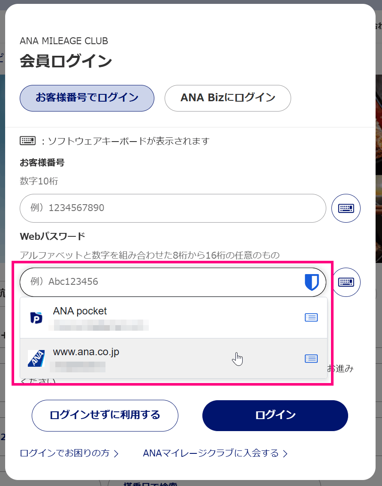Click keyboard legend icon near ソフトウェアキーボード text
Viewport: 382px width, 486px height.
[28, 141]
